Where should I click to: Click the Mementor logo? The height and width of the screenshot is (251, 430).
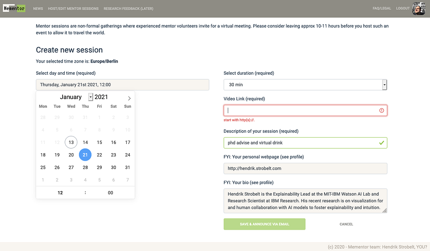click(x=14, y=8)
